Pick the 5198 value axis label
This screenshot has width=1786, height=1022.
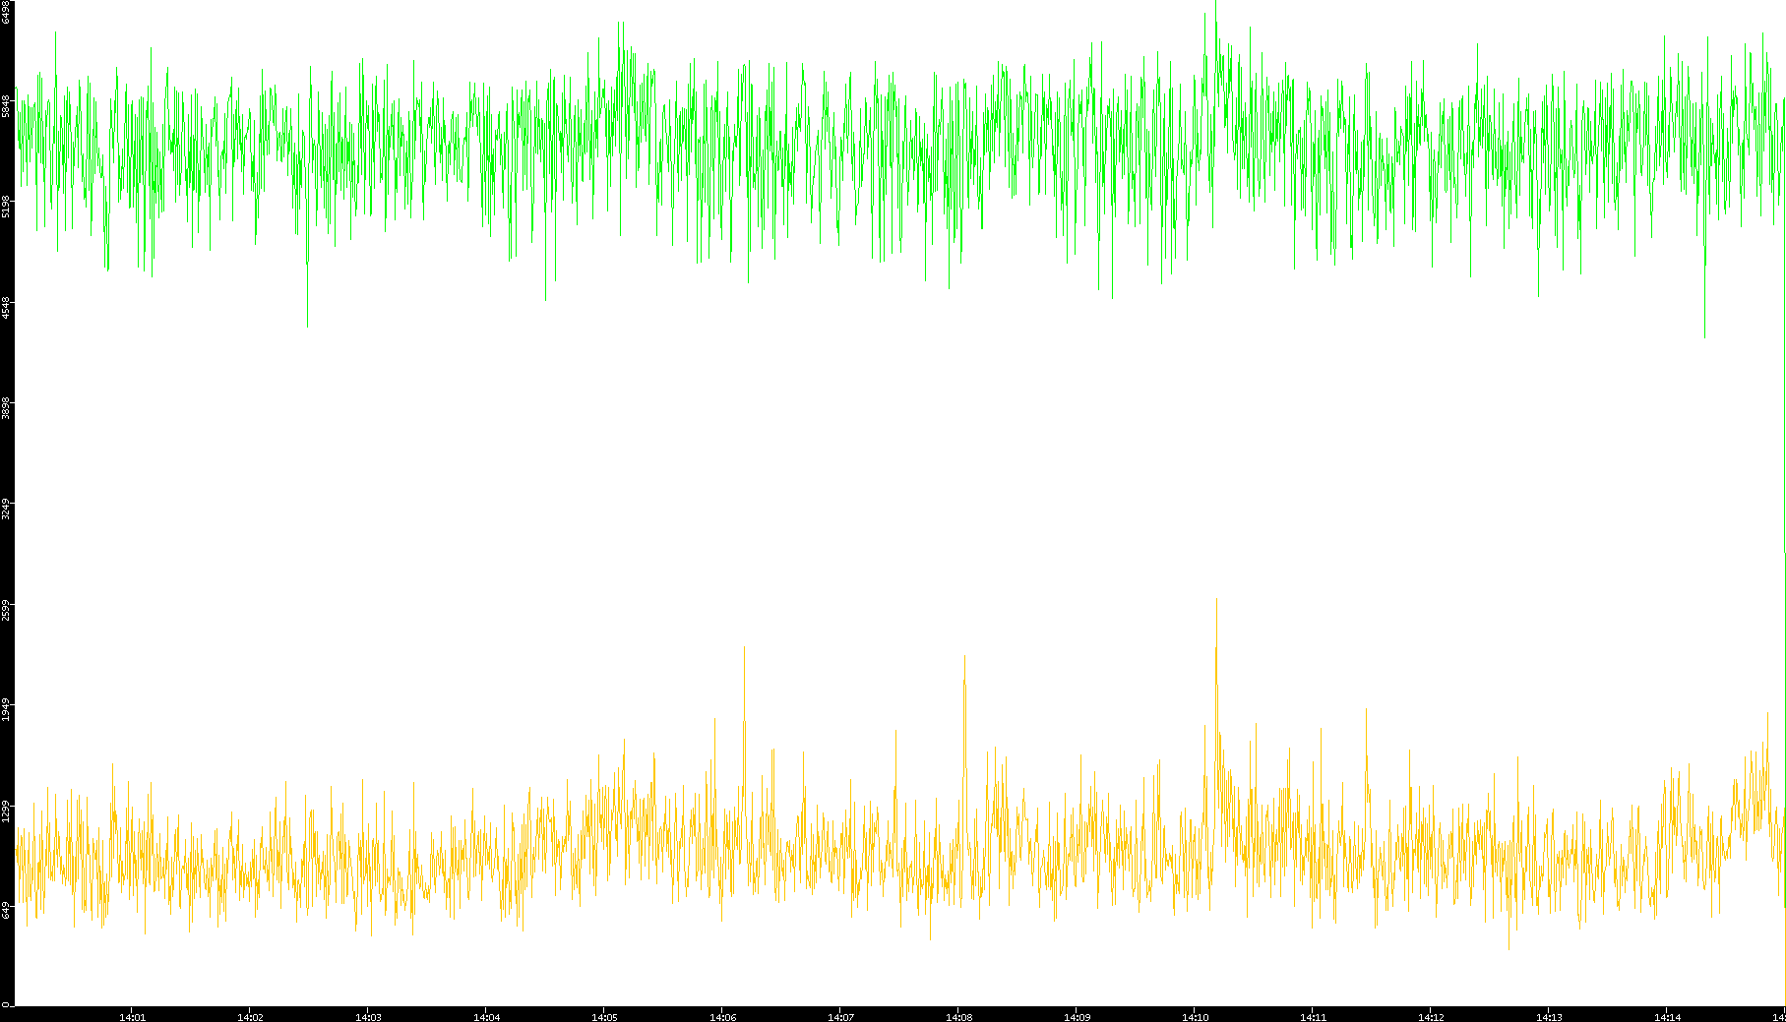coord(6,207)
